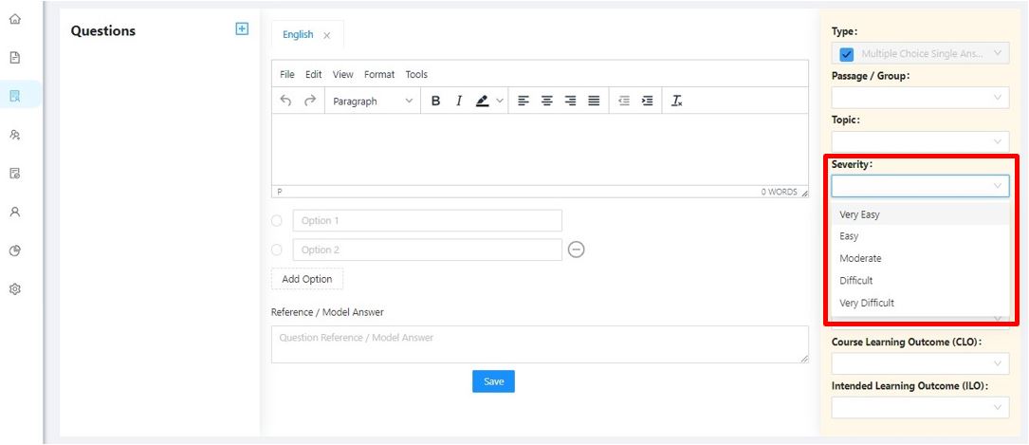The height and width of the screenshot is (445, 1029).
Task: Toggle italic formatting in the editor
Action: pyautogui.click(x=458, y=101)
